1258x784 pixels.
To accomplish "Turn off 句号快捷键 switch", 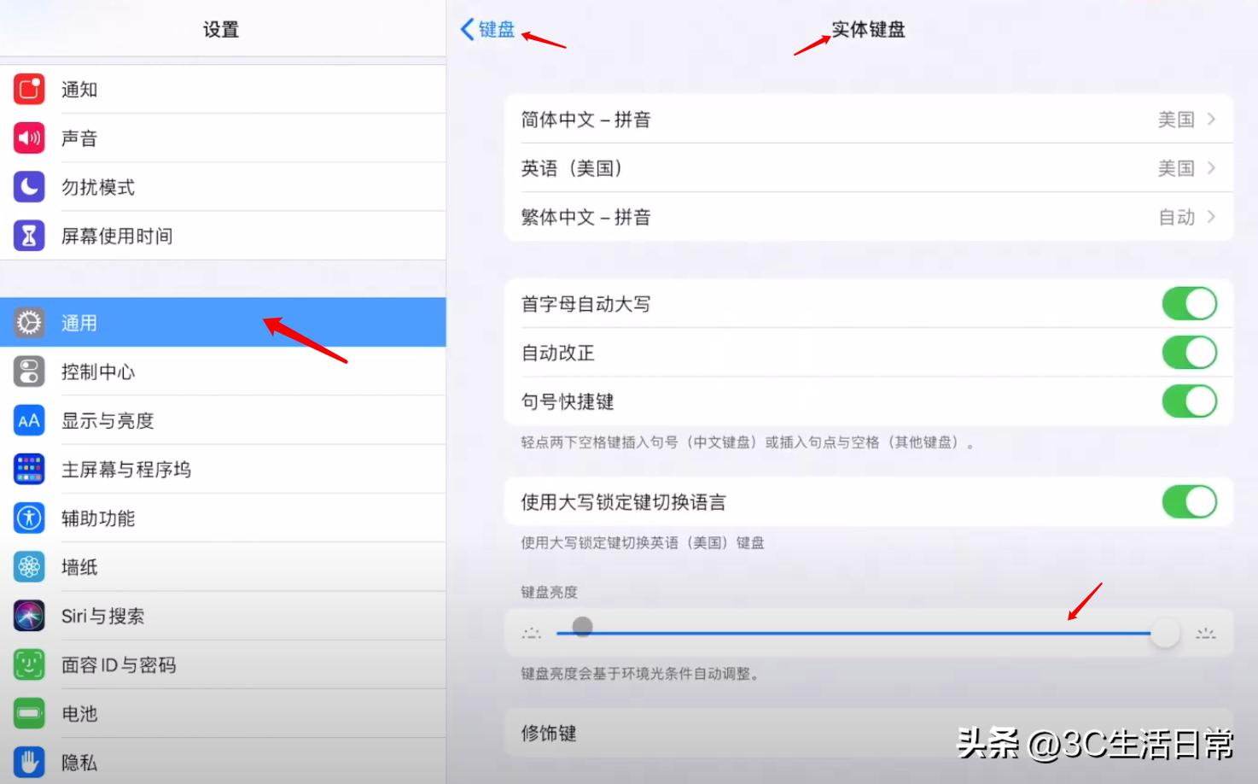I will [1189, 401].
